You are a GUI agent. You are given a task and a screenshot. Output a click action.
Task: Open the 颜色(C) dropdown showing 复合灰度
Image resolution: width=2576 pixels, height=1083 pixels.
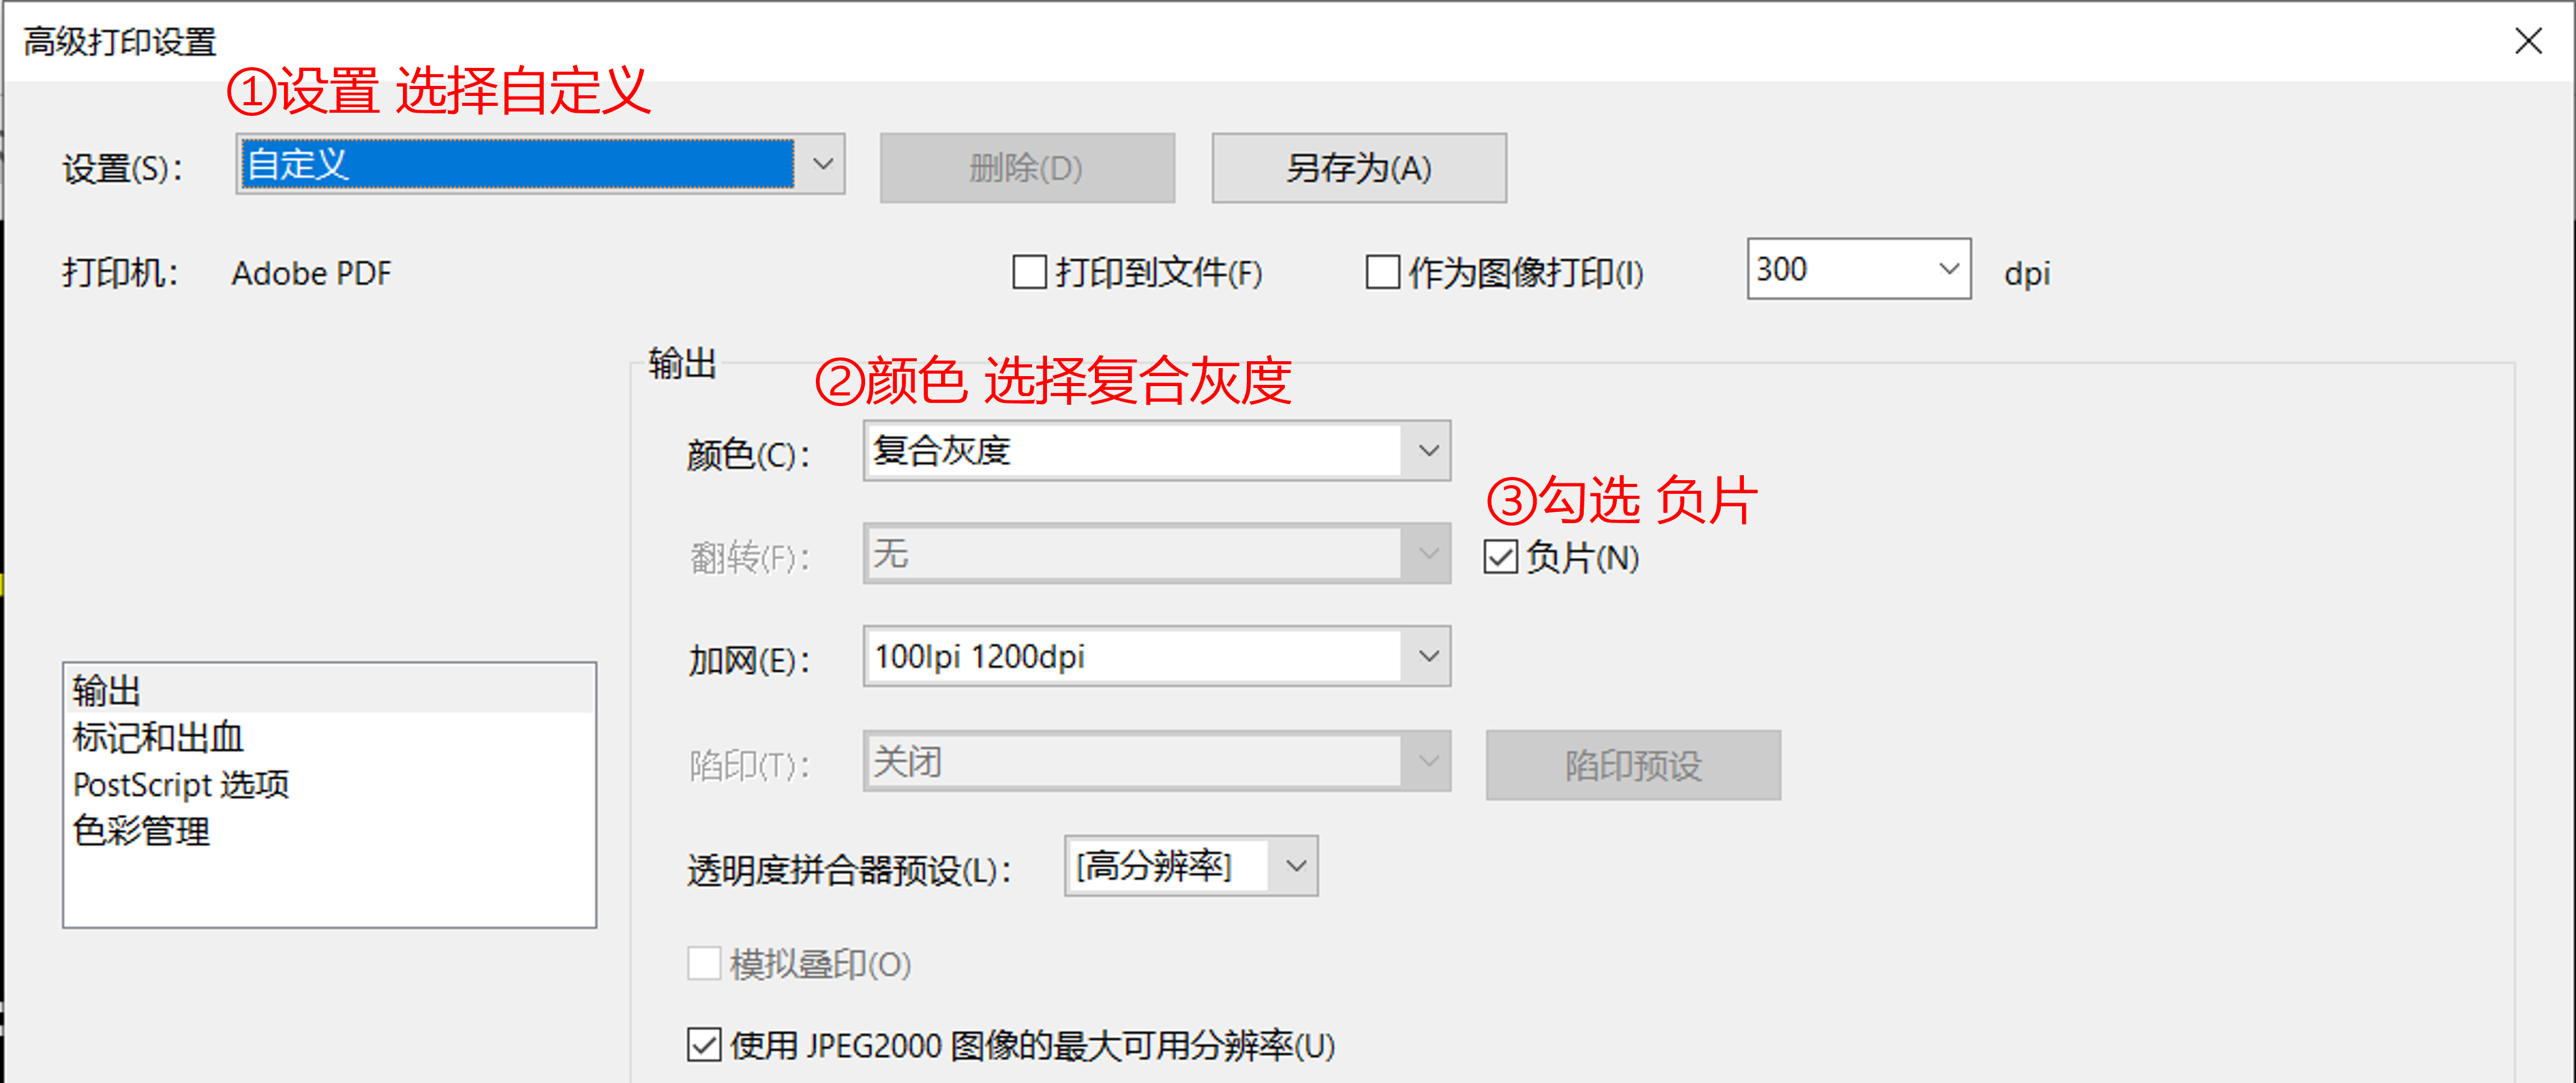1157,451
